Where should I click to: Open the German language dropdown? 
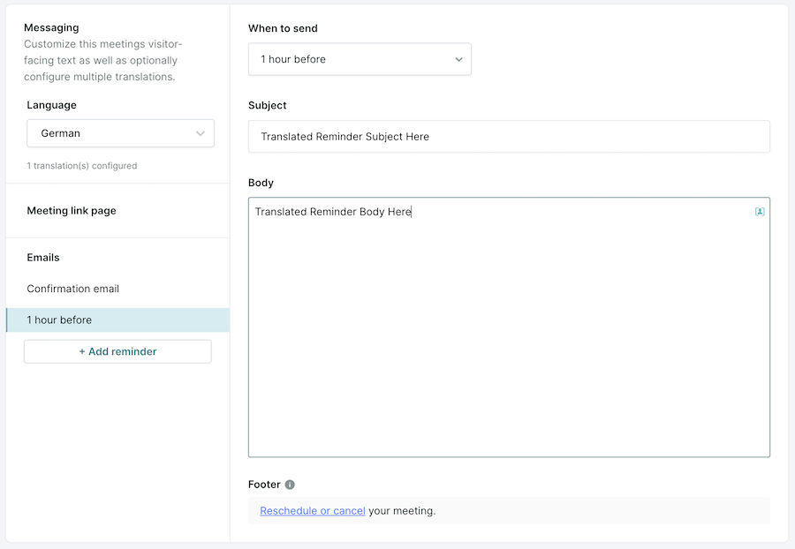121,133
